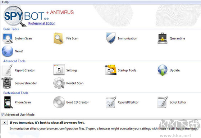Viewport: 201px width, 138px height.
Task: Select the Immunization label
Action: tap(128, 38)
